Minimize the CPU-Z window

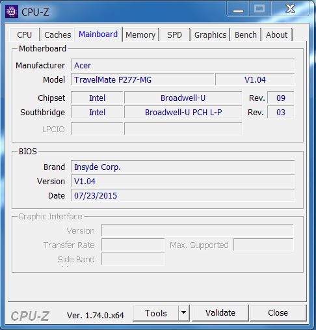pos(238,8)
